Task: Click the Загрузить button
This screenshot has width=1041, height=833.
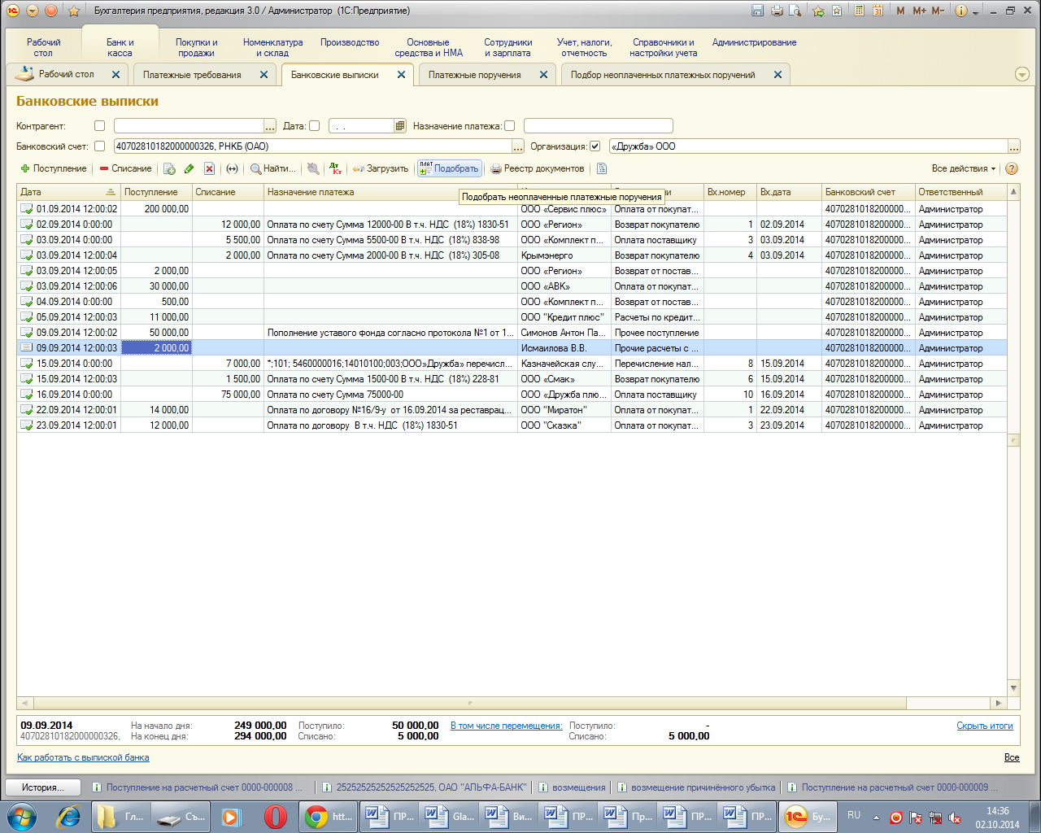Action: tap(380, 168)
